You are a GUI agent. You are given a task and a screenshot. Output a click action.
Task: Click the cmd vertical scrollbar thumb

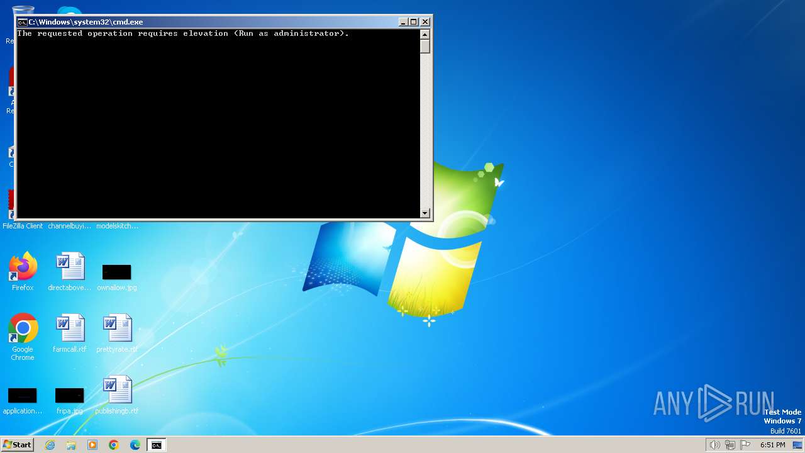tap(425, 47)
